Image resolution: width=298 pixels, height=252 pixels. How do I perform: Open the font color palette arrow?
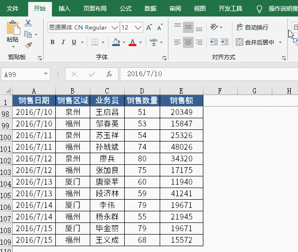pyautogui.click(x=140, y=42)
